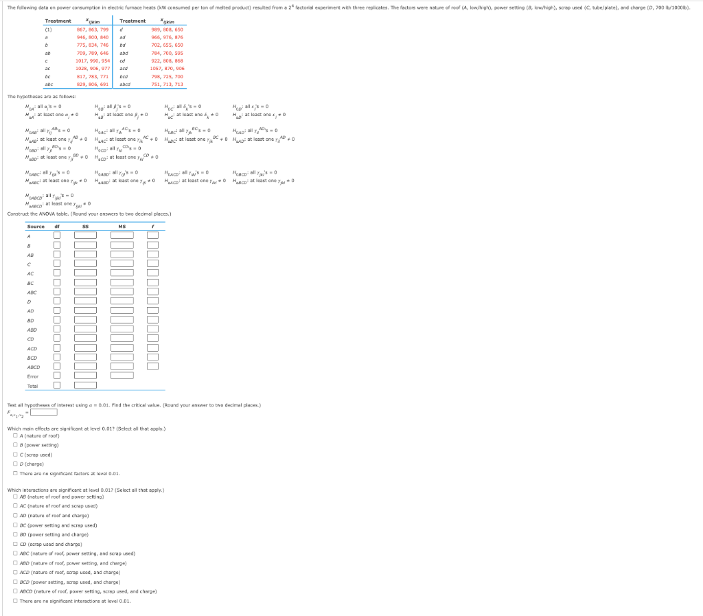This screenshot has height=616, width=703.
Task: Click SS field for source ABCD
Action: coord(85,367)
